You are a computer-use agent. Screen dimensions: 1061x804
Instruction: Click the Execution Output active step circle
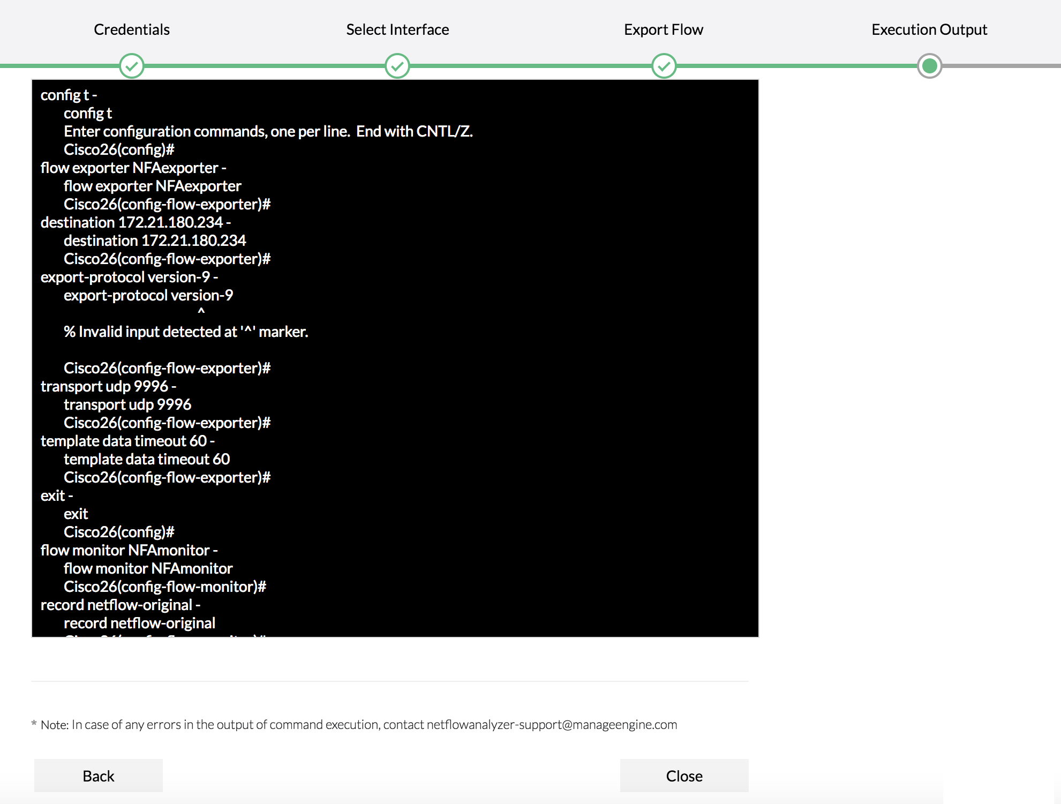(x=929, y=66)
